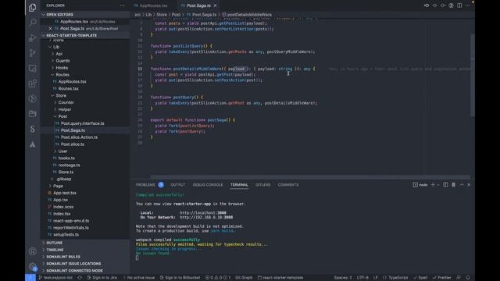
Task: Open the Remote Explorer view
Action: (33, 68)
